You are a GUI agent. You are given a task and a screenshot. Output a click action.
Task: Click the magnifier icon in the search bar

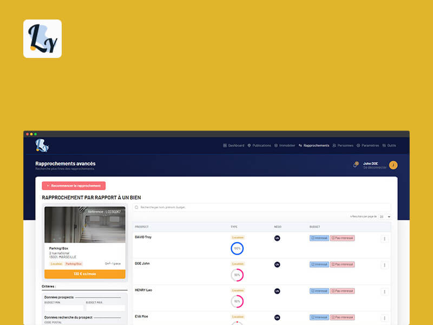(137, 207)
